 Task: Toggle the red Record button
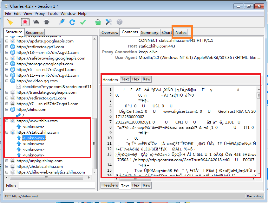click(x=25, y=22)
